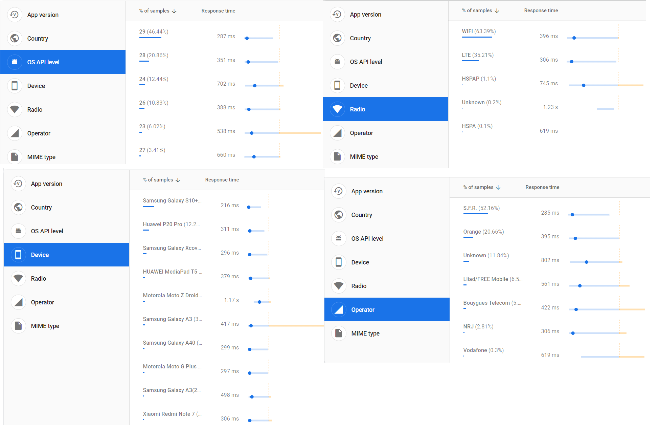659x430 pixels.
Task: Click Xiaomi Redmi Note 7 device row
Action: tap(227, 415)
